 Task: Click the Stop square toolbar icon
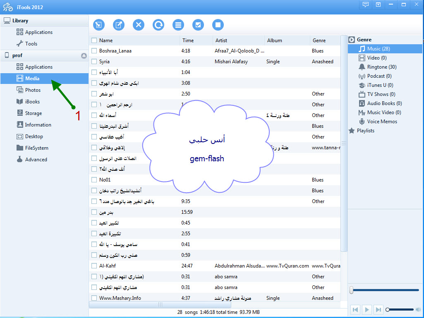218,25
